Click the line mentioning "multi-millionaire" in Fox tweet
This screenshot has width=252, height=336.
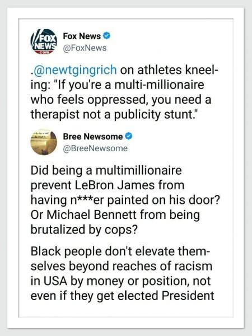(x=117, y=85)
